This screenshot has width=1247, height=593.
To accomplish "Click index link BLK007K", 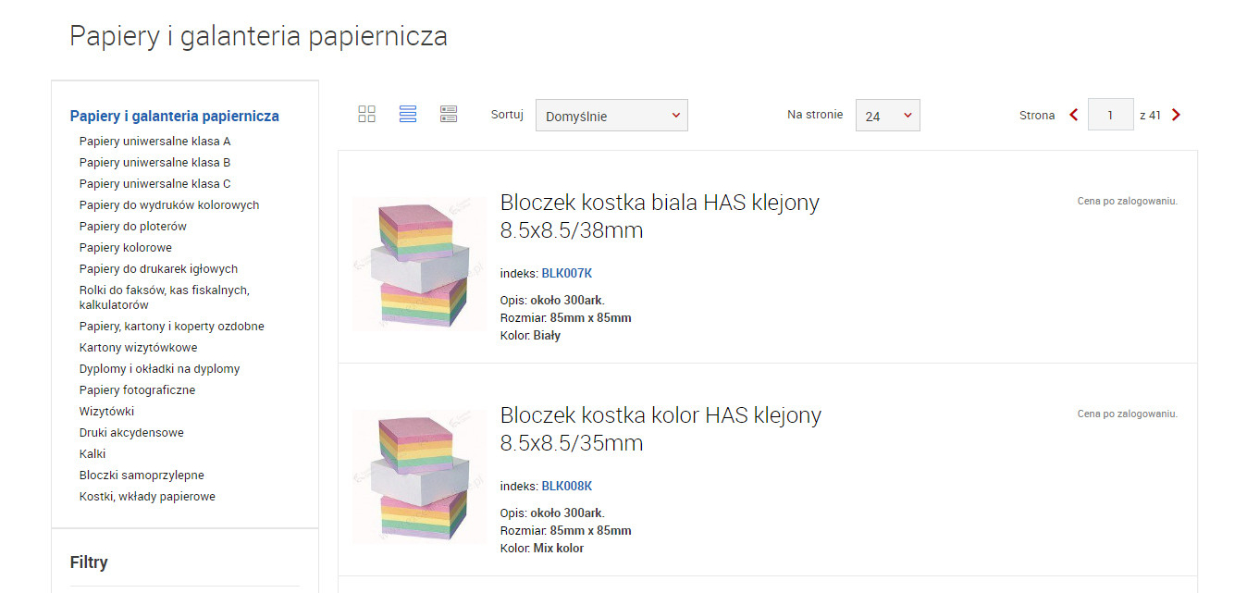I will point(566,273).
